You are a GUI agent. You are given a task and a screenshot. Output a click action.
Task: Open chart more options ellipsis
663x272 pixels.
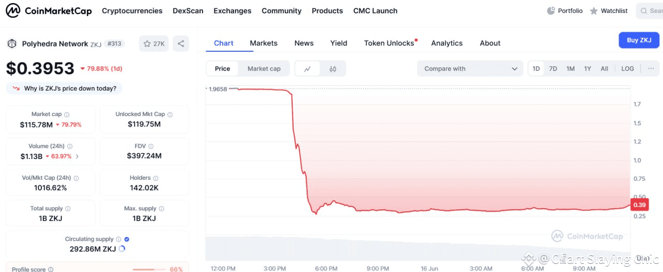pos(651,68)
